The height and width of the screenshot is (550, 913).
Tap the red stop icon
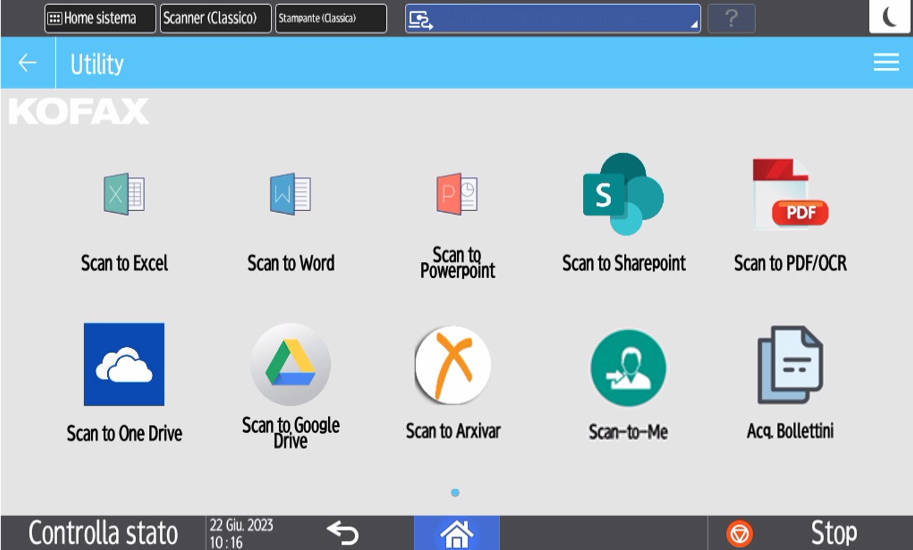(740, 534)
